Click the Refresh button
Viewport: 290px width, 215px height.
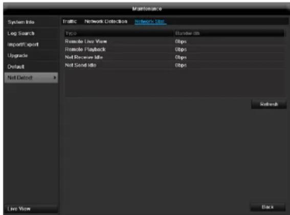coord(269,104)
